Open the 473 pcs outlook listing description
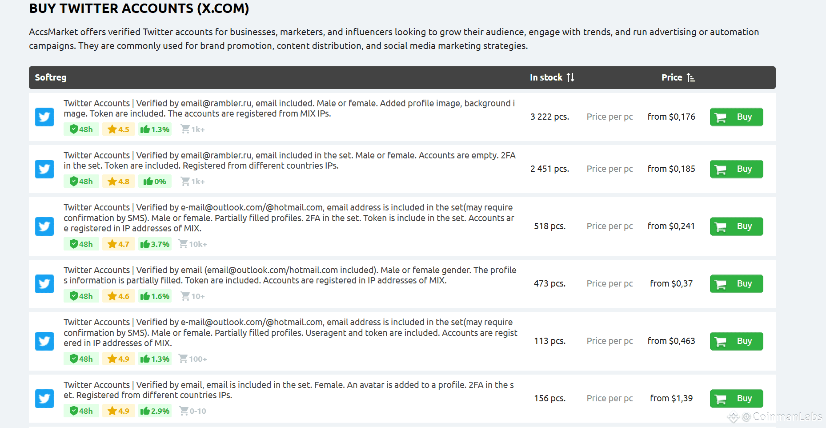The image size is (826, 428). 290,275
